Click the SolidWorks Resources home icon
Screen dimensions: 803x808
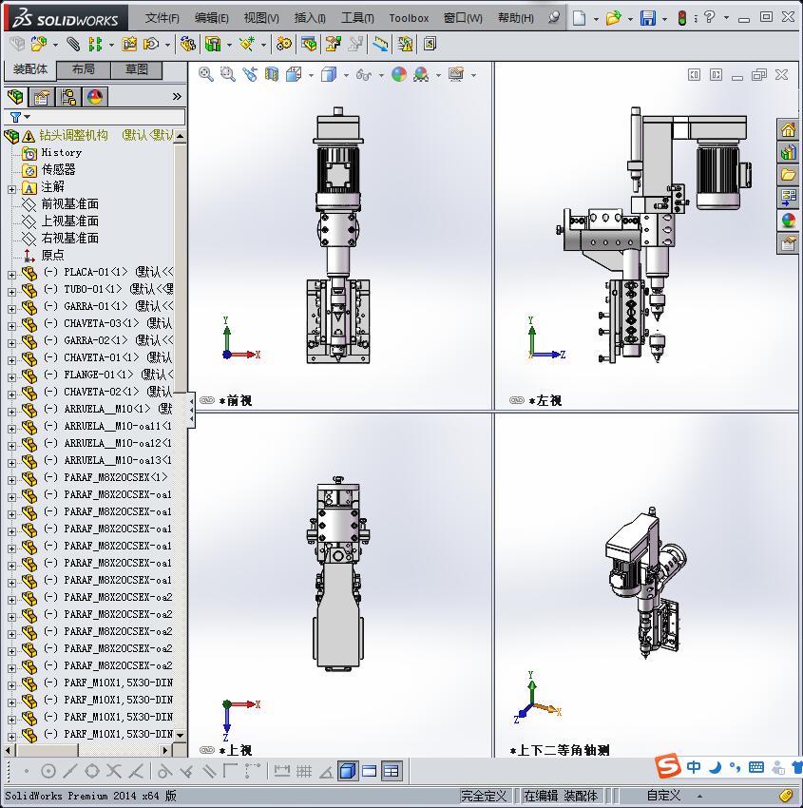click(788, 129)
